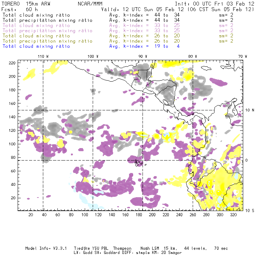Click the '70 sec' time step text

[x=221, y=248]
